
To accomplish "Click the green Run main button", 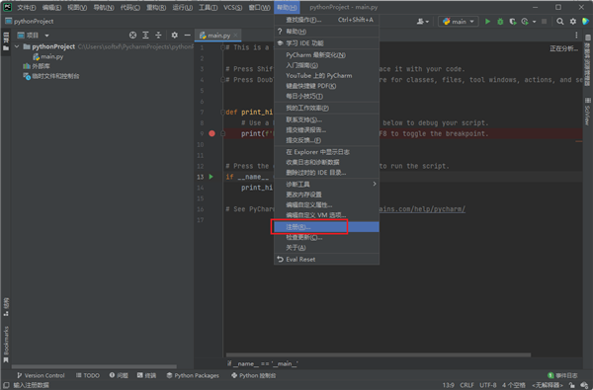I will click(x=487, y=22).
